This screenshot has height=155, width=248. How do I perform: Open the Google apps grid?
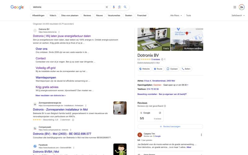tap(235, 7)
